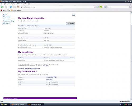Open the Edit menu
This screenshot has height=106, width=132.
[x=5, y=4]
